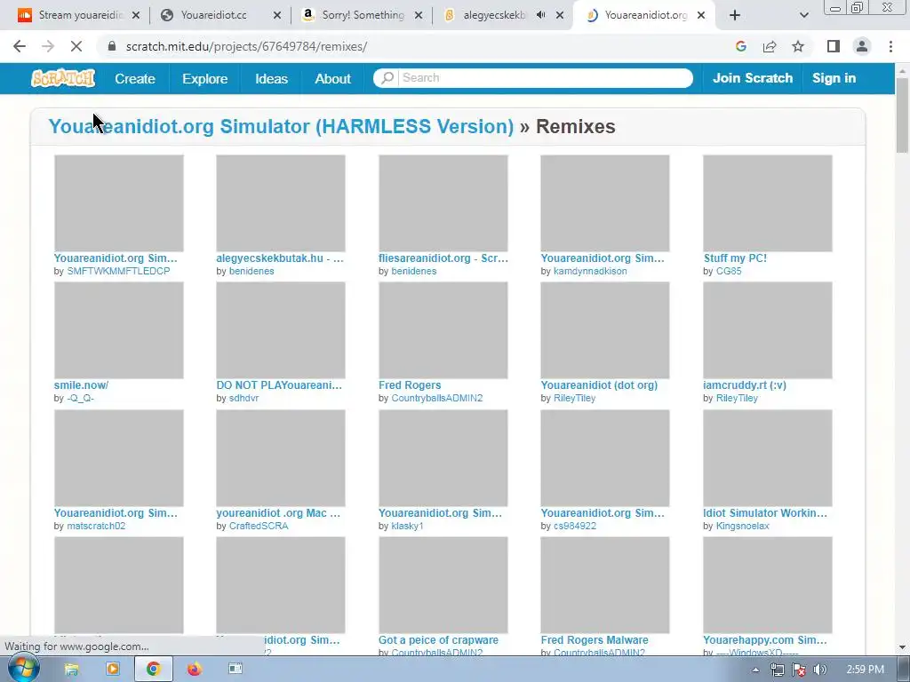Click thumbnail above smile.now/
The image size is (910, 682).
tap(118, 330)
